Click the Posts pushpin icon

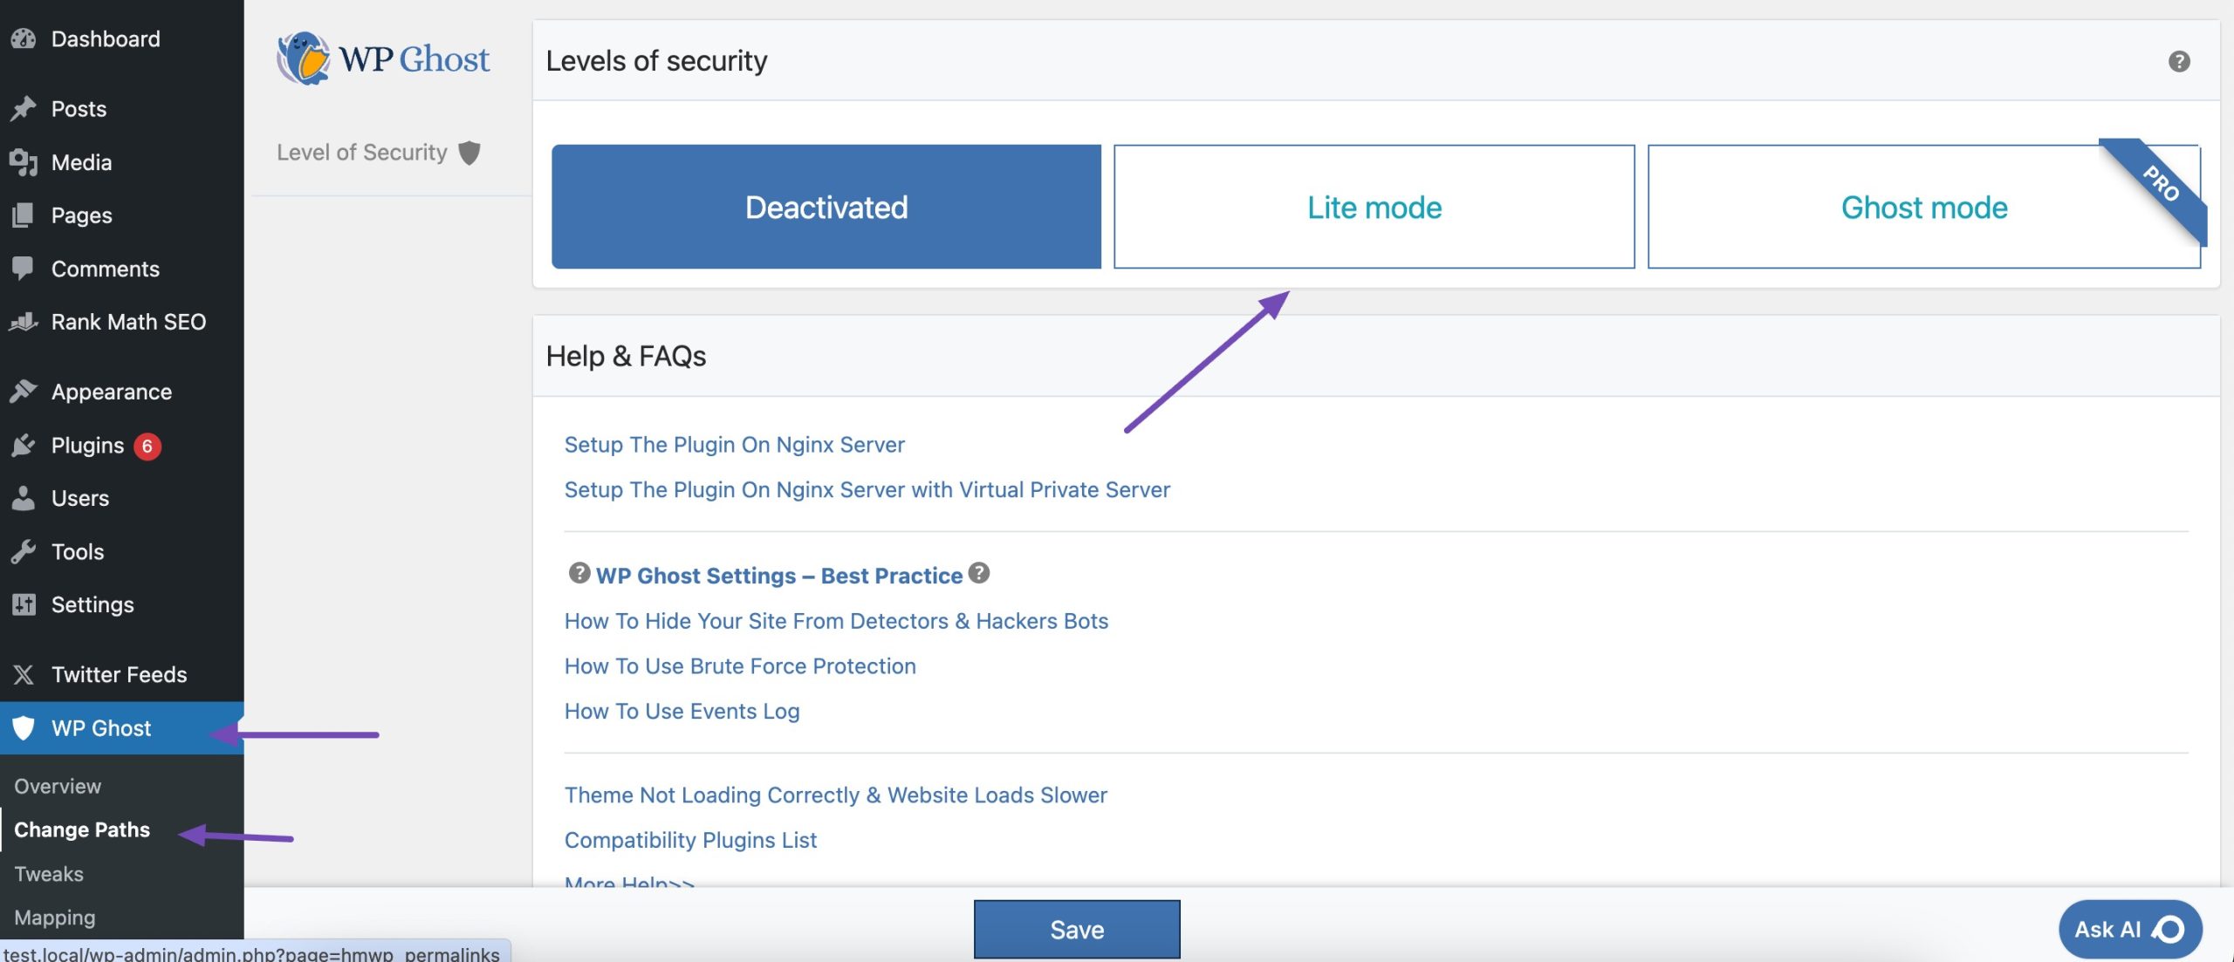pyautogui.click(x=24, y=108)
